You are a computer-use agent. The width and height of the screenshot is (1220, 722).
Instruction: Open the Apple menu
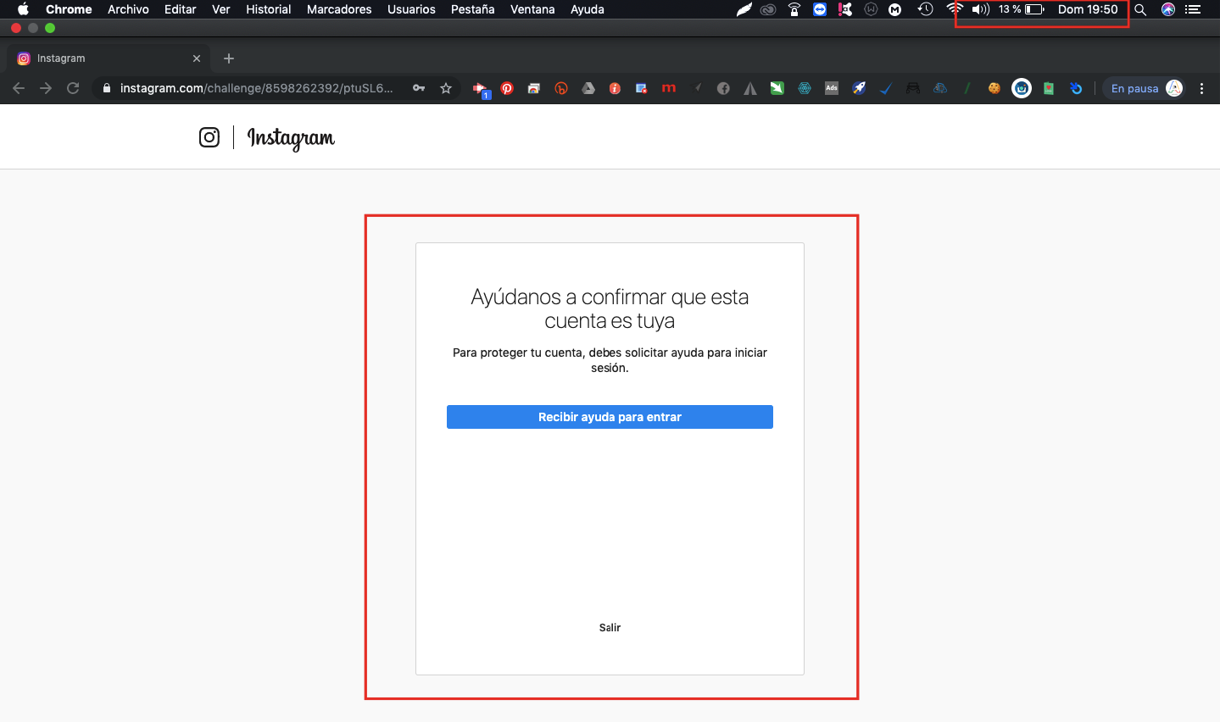point(23,9)
